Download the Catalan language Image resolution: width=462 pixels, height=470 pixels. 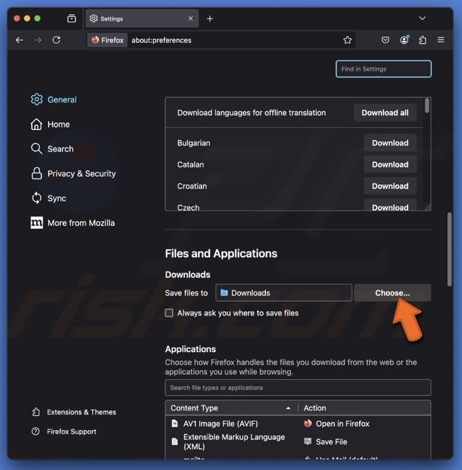pos(390,164)
